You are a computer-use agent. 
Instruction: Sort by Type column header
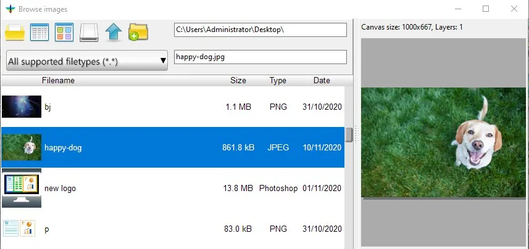tap(278, 81)
